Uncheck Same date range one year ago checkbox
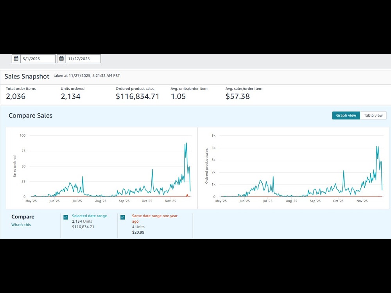 [123, 217]
